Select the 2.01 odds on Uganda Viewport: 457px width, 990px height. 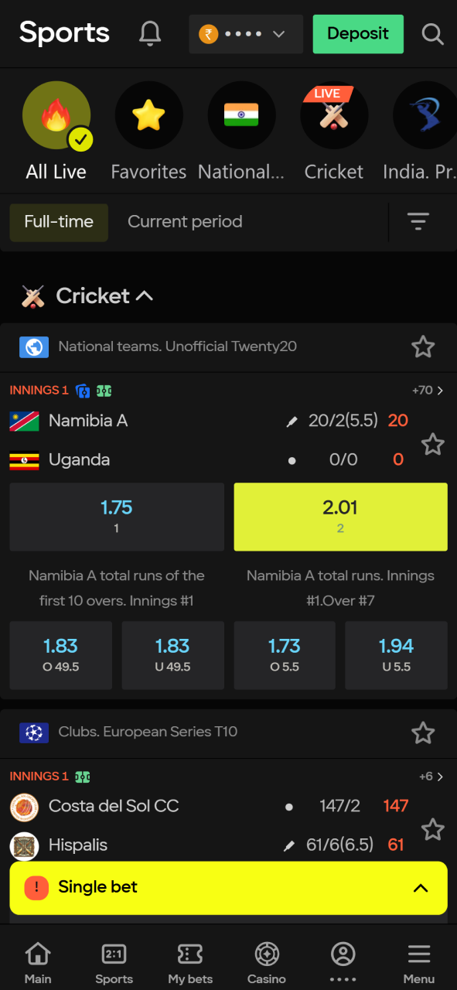(x=340, y=517)
